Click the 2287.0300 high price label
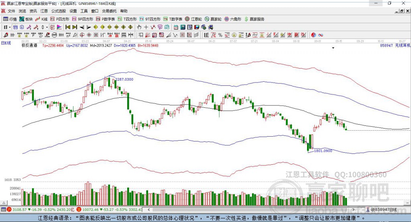411x222 pixels. coord(124,79)
